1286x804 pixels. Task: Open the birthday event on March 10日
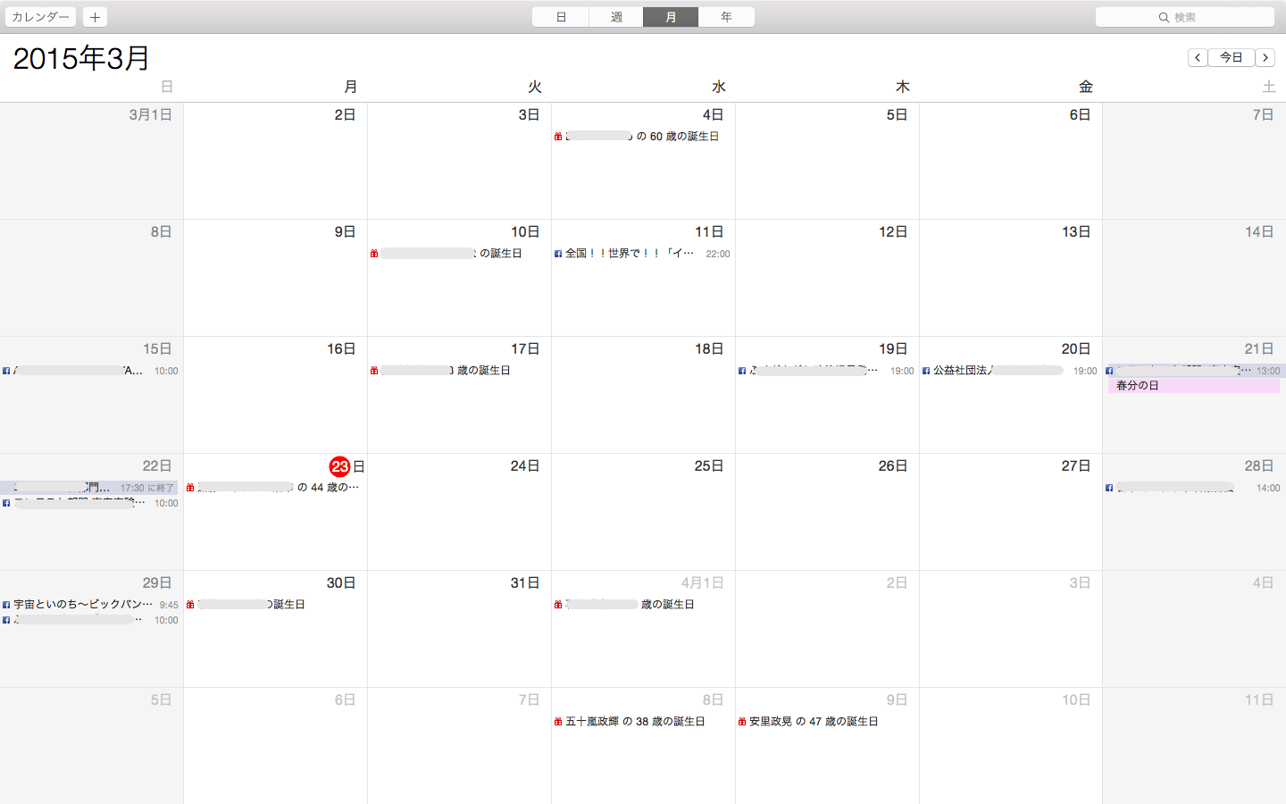458,254
